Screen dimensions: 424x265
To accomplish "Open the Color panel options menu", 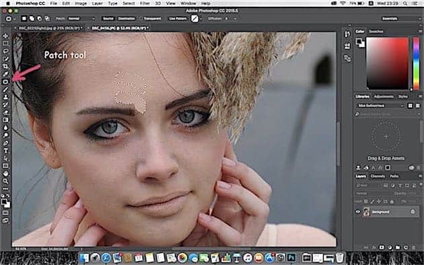I will coord(420,32).
